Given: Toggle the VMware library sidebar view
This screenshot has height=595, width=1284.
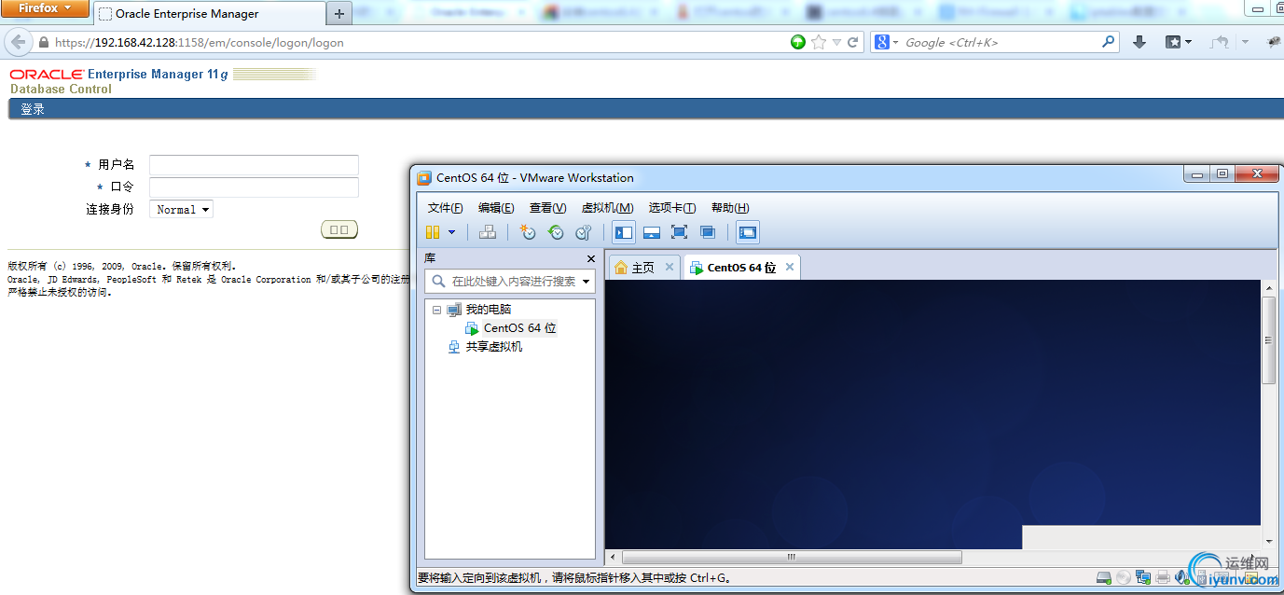Looking at the screenshot, I should pos(624,232).
